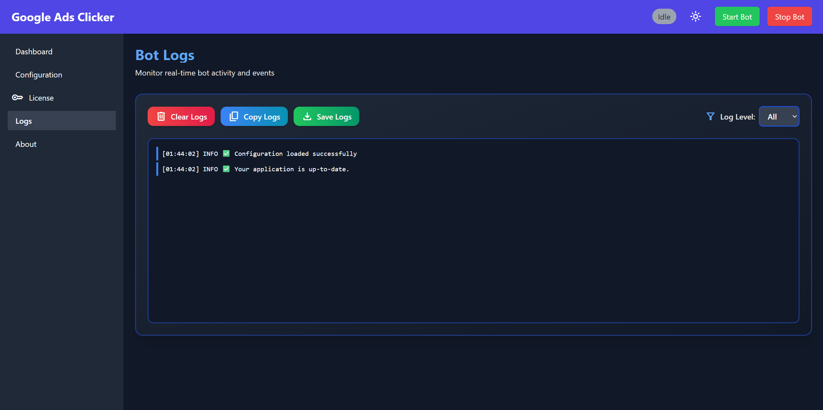Open the Configuration page

pyautogui.click(x=39, y=75)
